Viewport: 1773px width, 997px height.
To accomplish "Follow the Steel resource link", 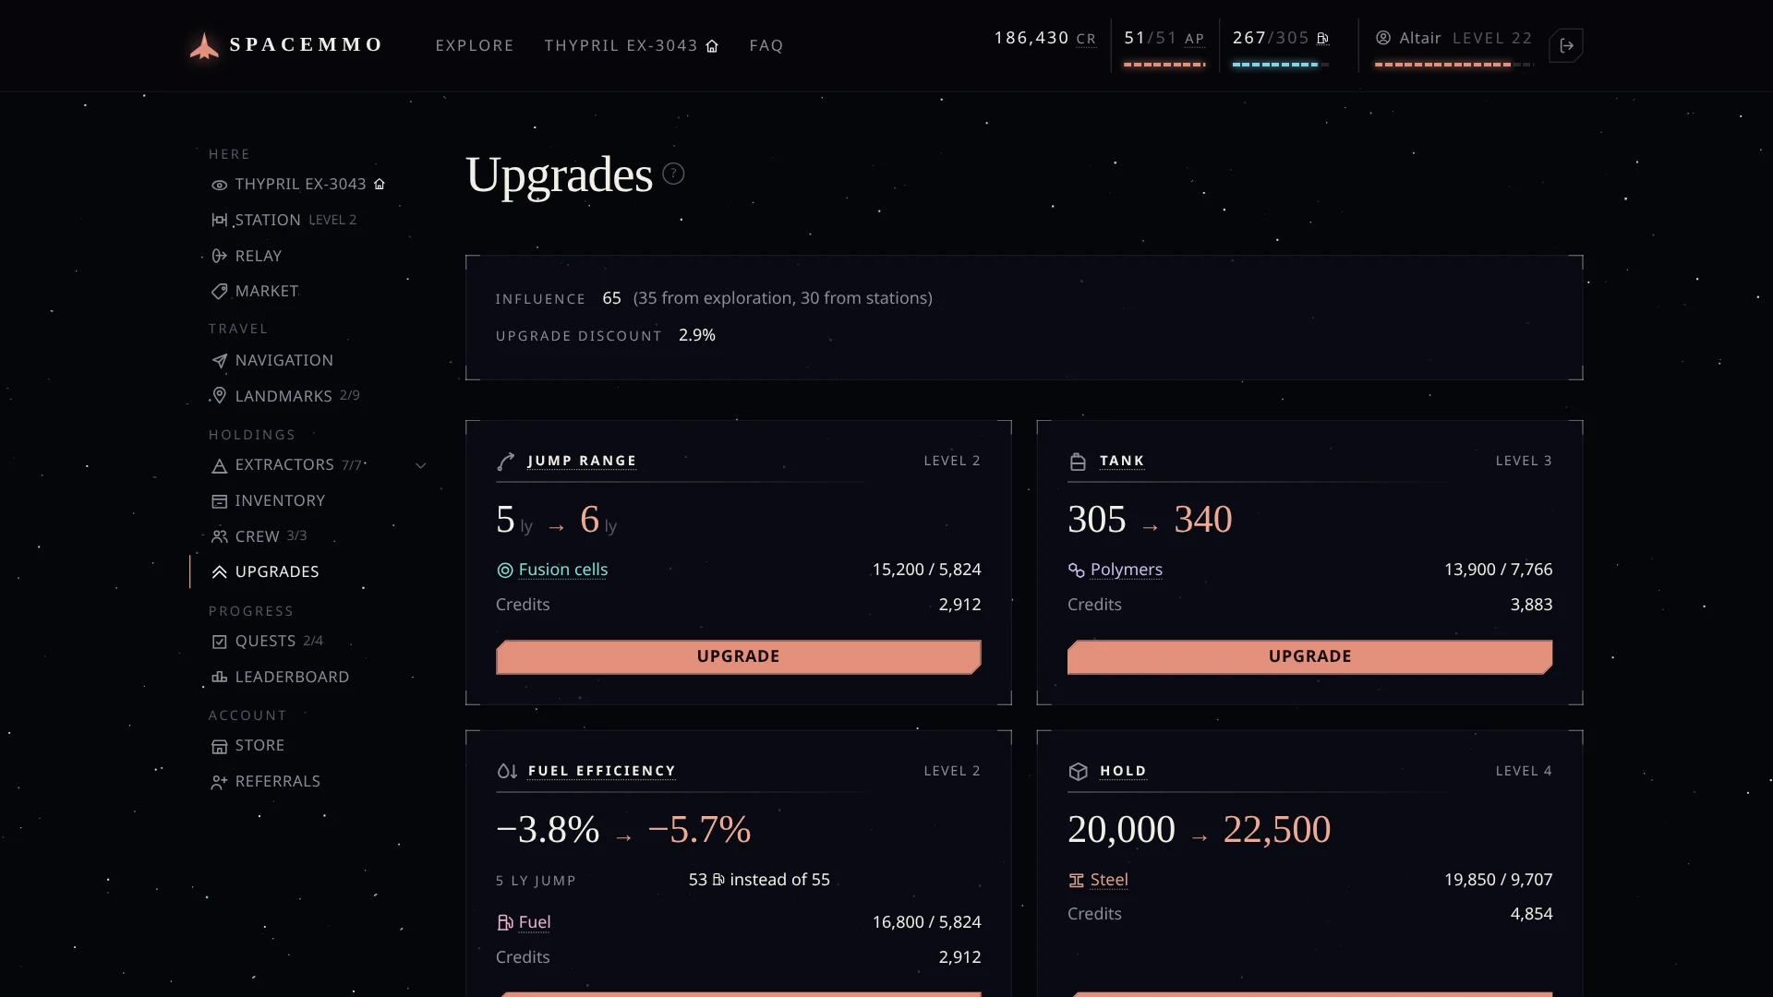I will click(x=1109, y=880).
